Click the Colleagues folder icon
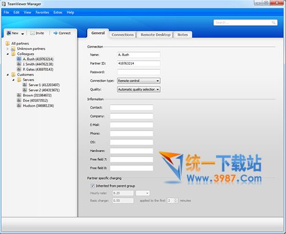Image resolution: width=286 pixels, height=234 pixels. pyautogui.click(x=13, y=54)
